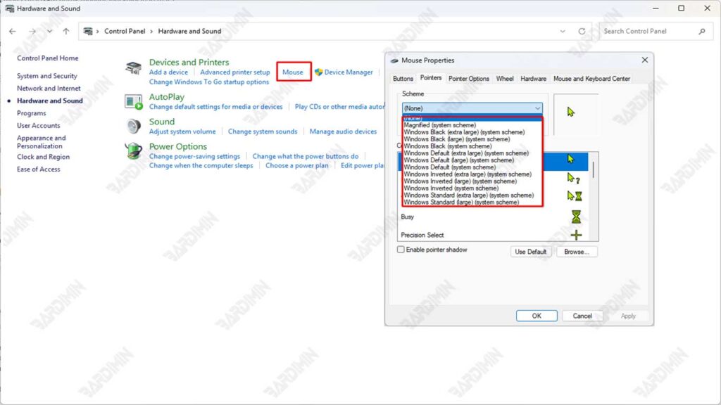Select the Precision Select crosshair icon

tap(576, 235)
